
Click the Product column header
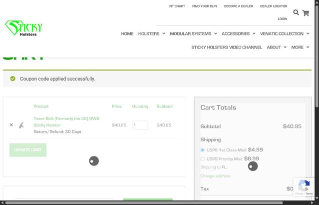point(41,106)
